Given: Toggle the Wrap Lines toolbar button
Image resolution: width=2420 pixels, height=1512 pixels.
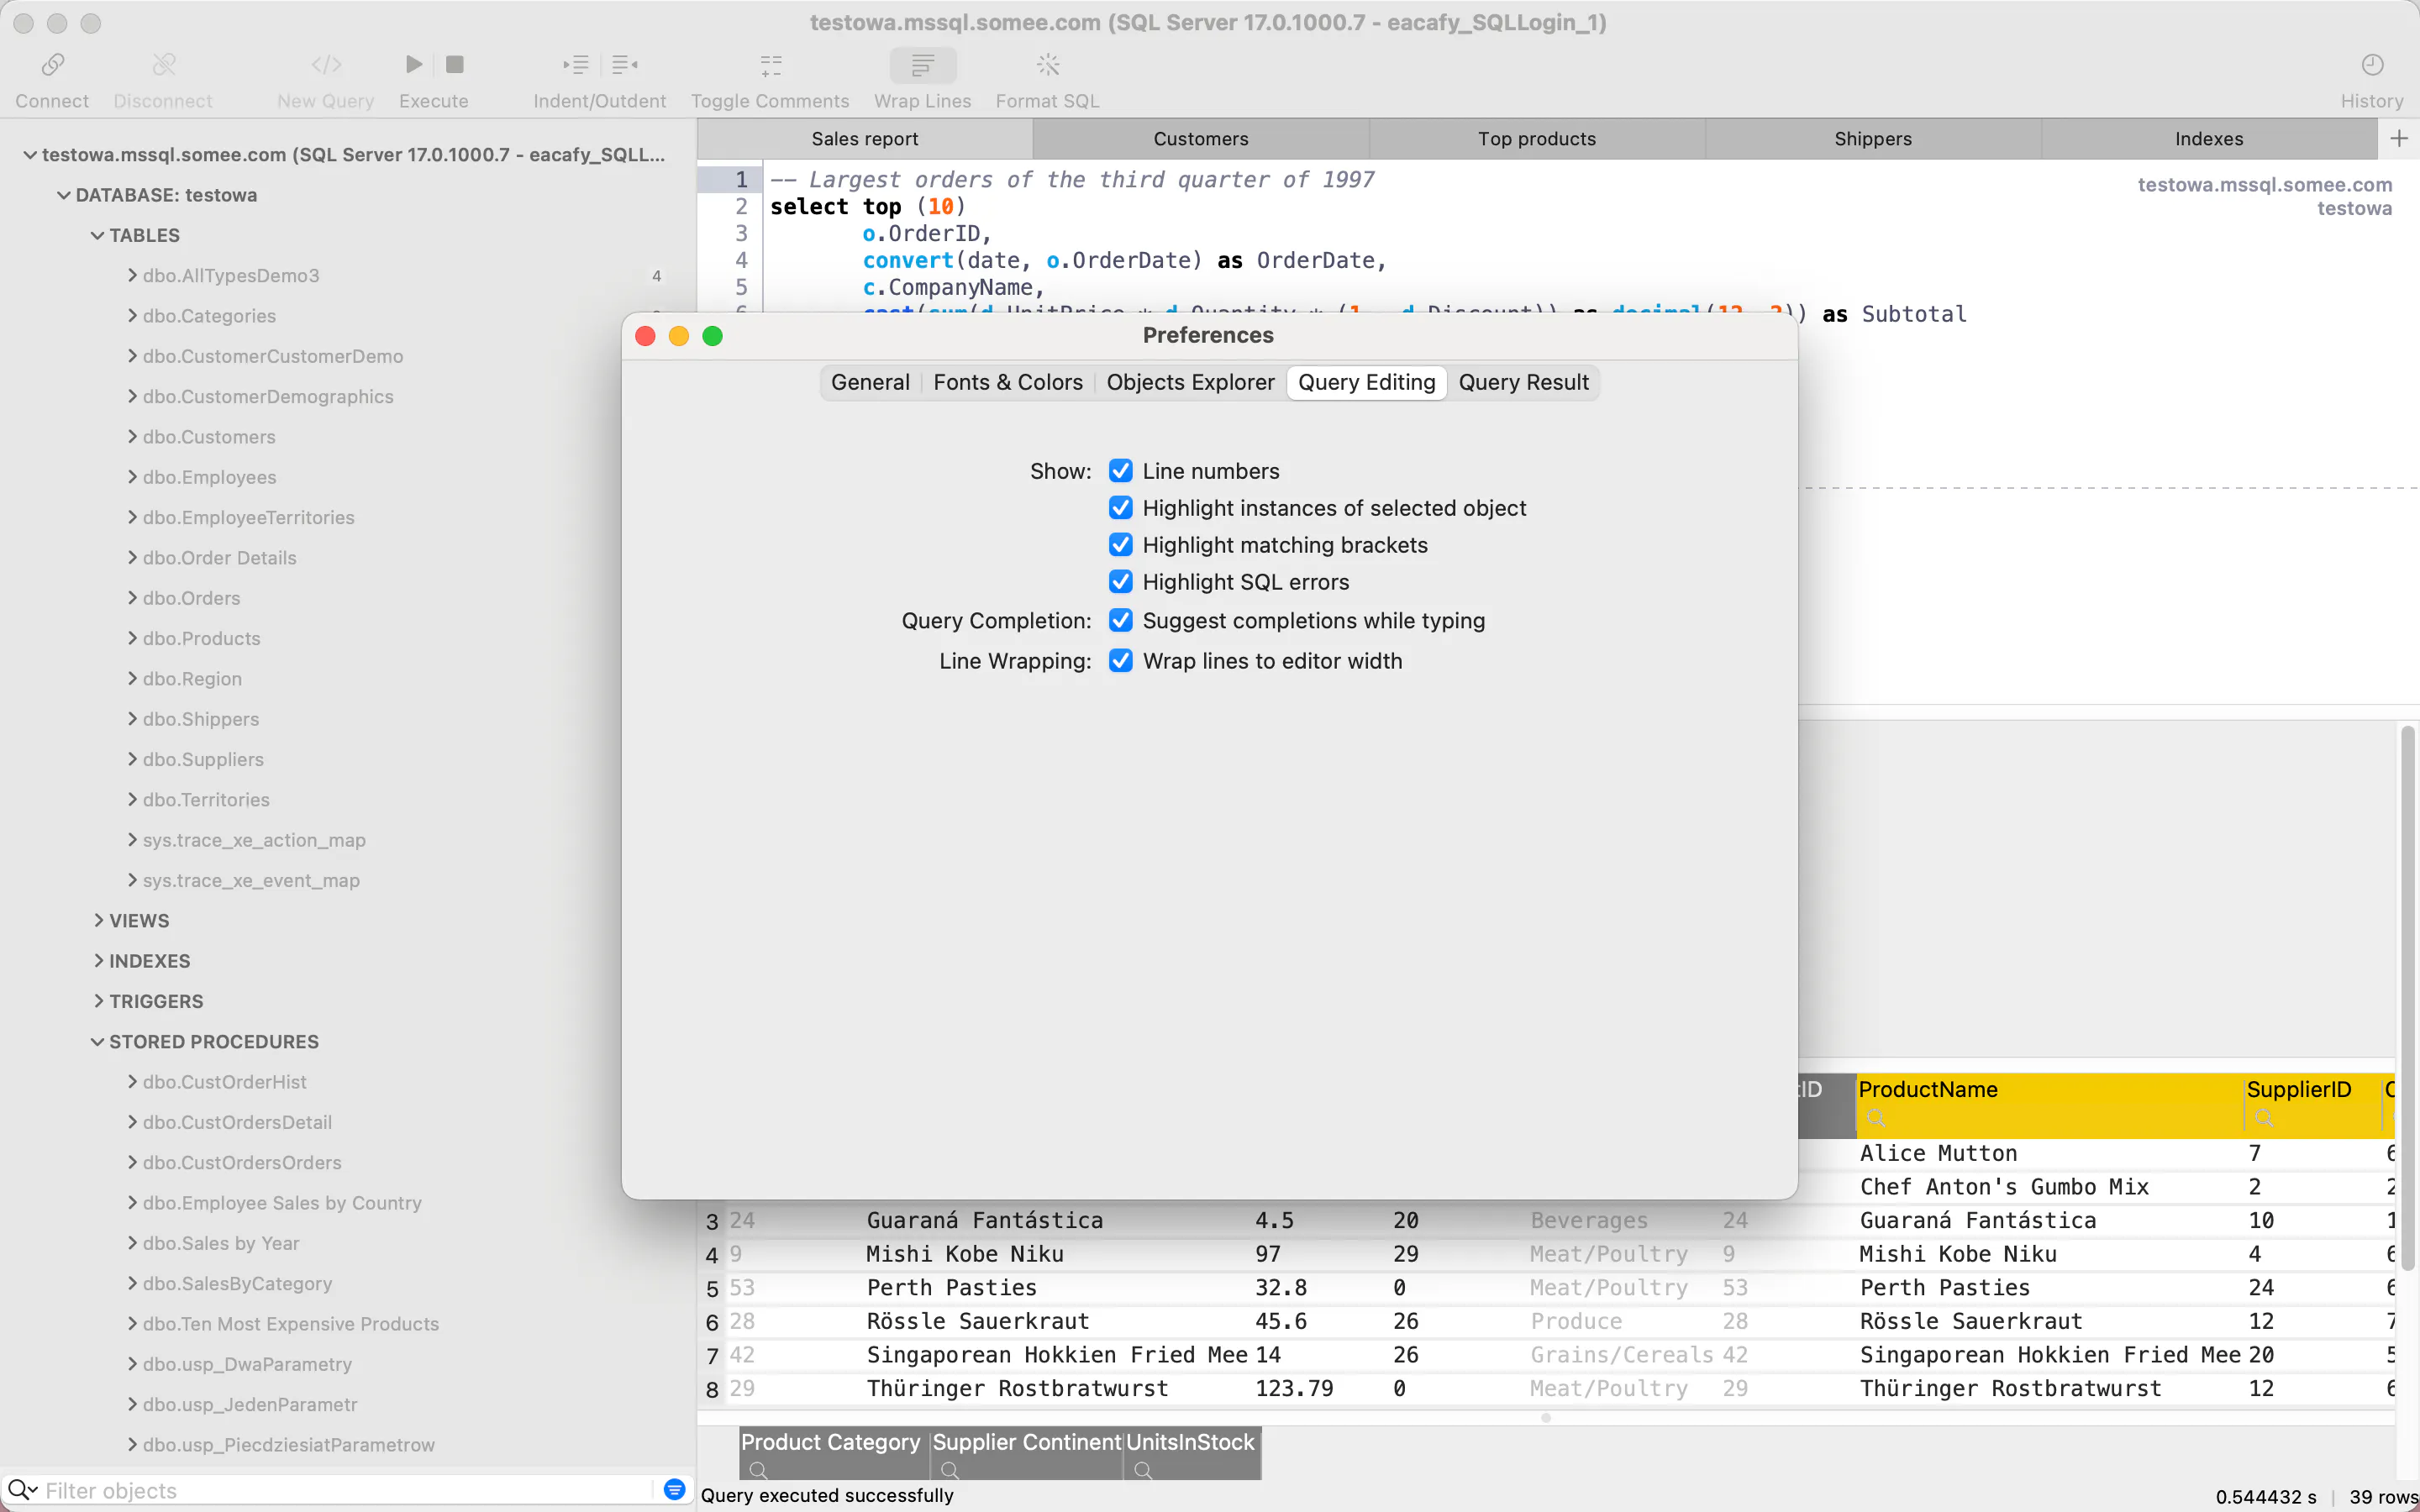Looking at the screenshot, I should click(922, 65).
